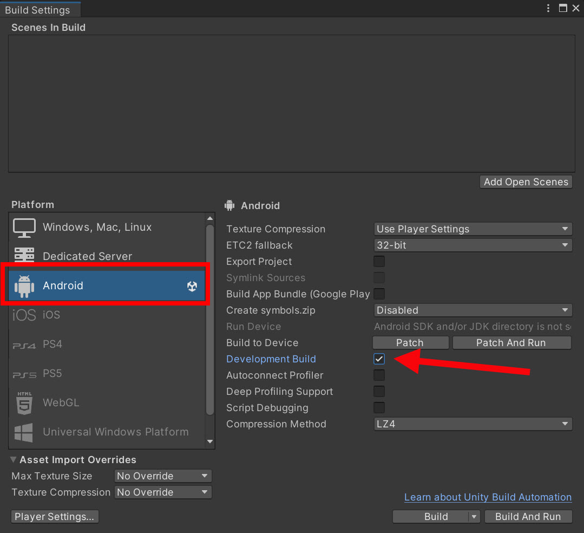
Task: Click platform list scroll up arrow
Action: pyautogui.click(x=210, y=218)
